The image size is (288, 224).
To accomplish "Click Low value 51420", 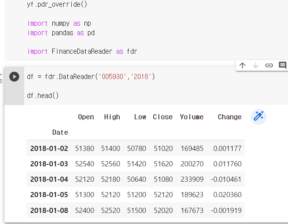I will (x=137, y=164).
